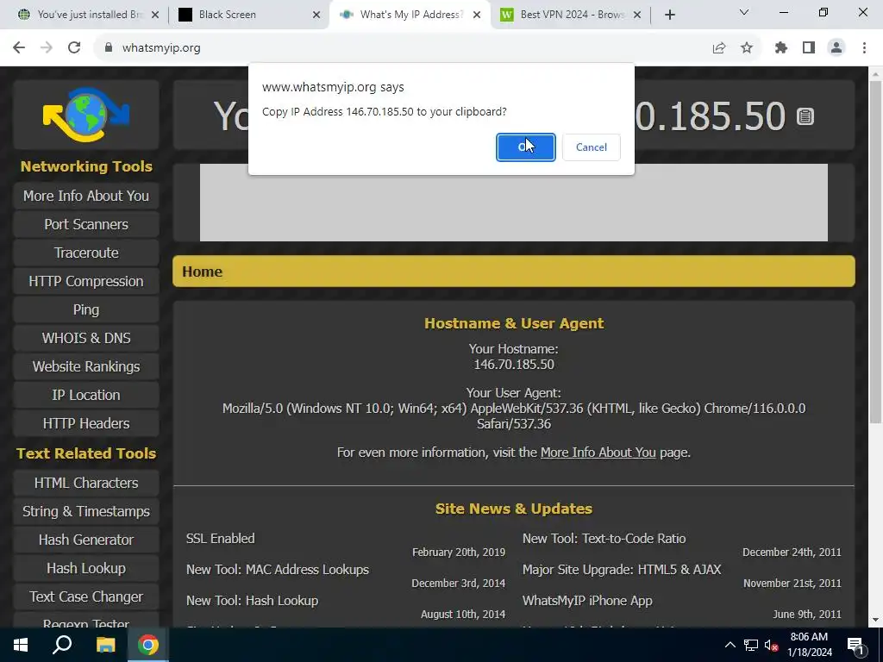The height and width of the screenshot is (662, 883).
Task: Click the Chrome taskbar icon
Action: tap(148, 645)
